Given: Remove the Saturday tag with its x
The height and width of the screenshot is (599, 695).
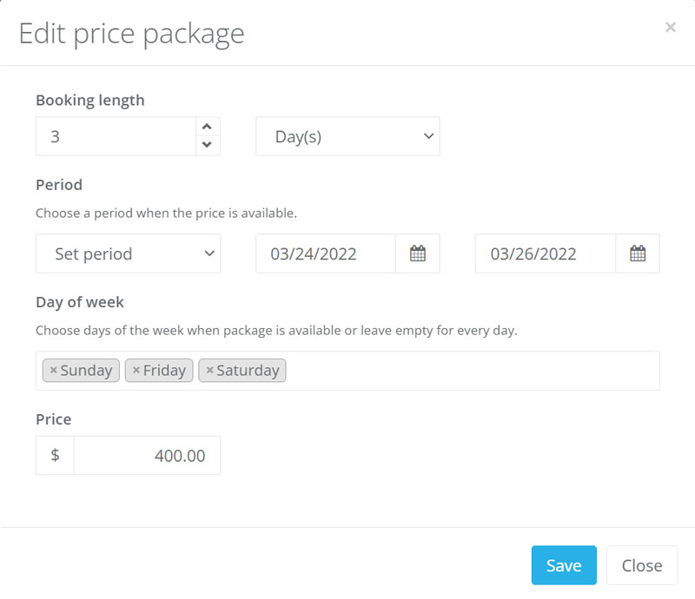Looking at the screenshot, I should [209, 370].
